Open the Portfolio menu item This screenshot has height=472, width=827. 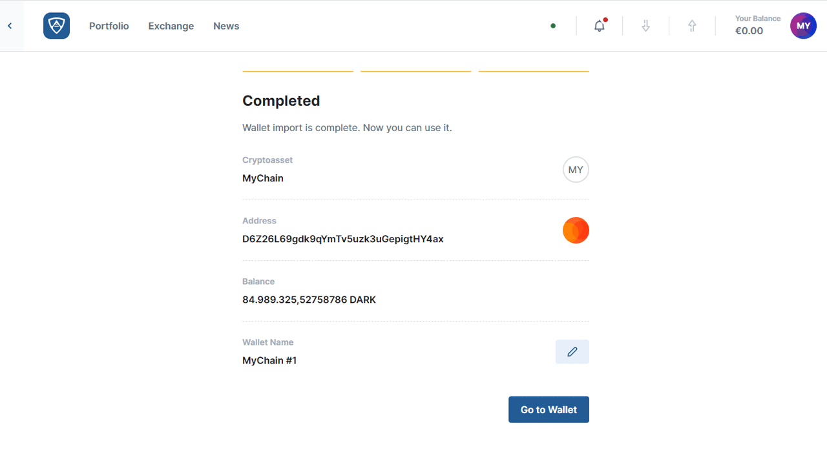109,26
